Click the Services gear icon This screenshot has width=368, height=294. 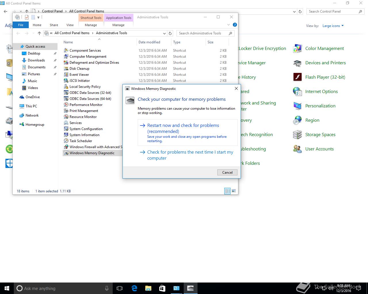click(x=66, y=123)
